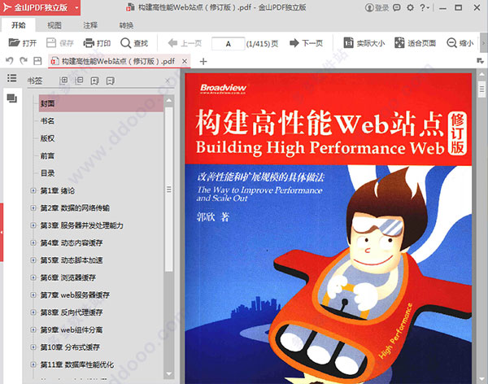Expand 第5章 动态脚本加速 bookmark

point(33,260)
